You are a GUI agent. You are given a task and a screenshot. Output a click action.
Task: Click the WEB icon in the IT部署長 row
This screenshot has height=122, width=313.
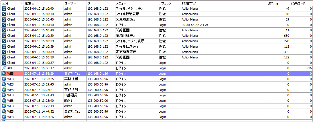4,95
